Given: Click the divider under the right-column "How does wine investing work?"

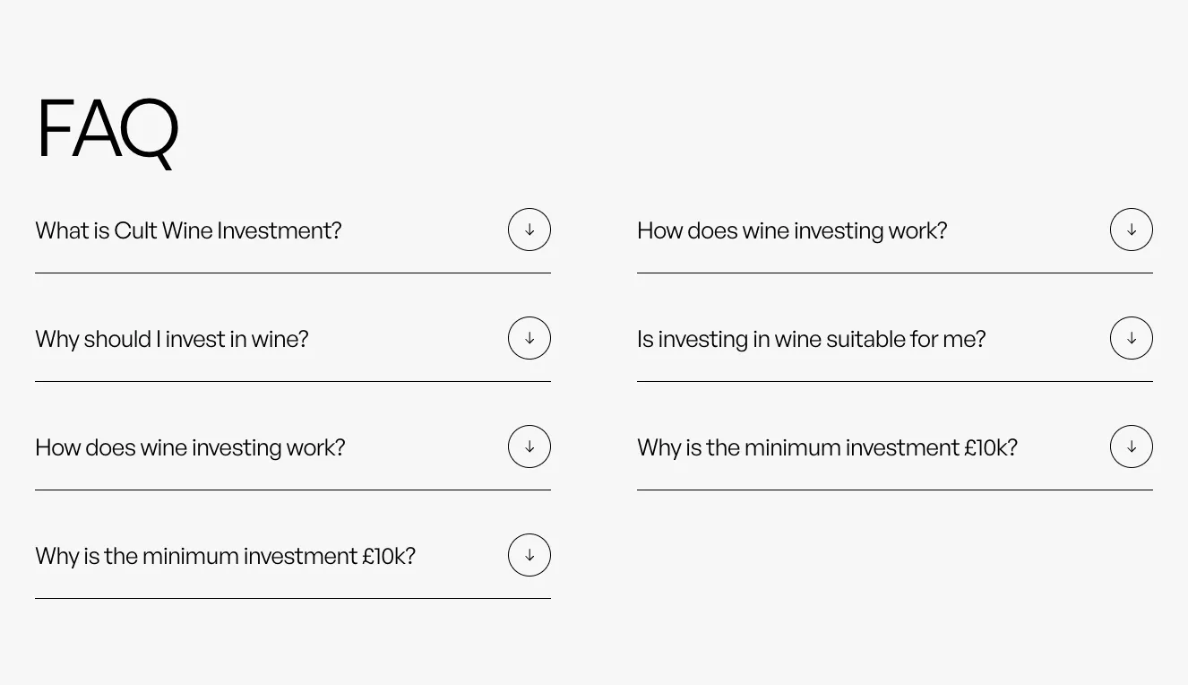Looking at the screenshot, I should tap(895, 273).
